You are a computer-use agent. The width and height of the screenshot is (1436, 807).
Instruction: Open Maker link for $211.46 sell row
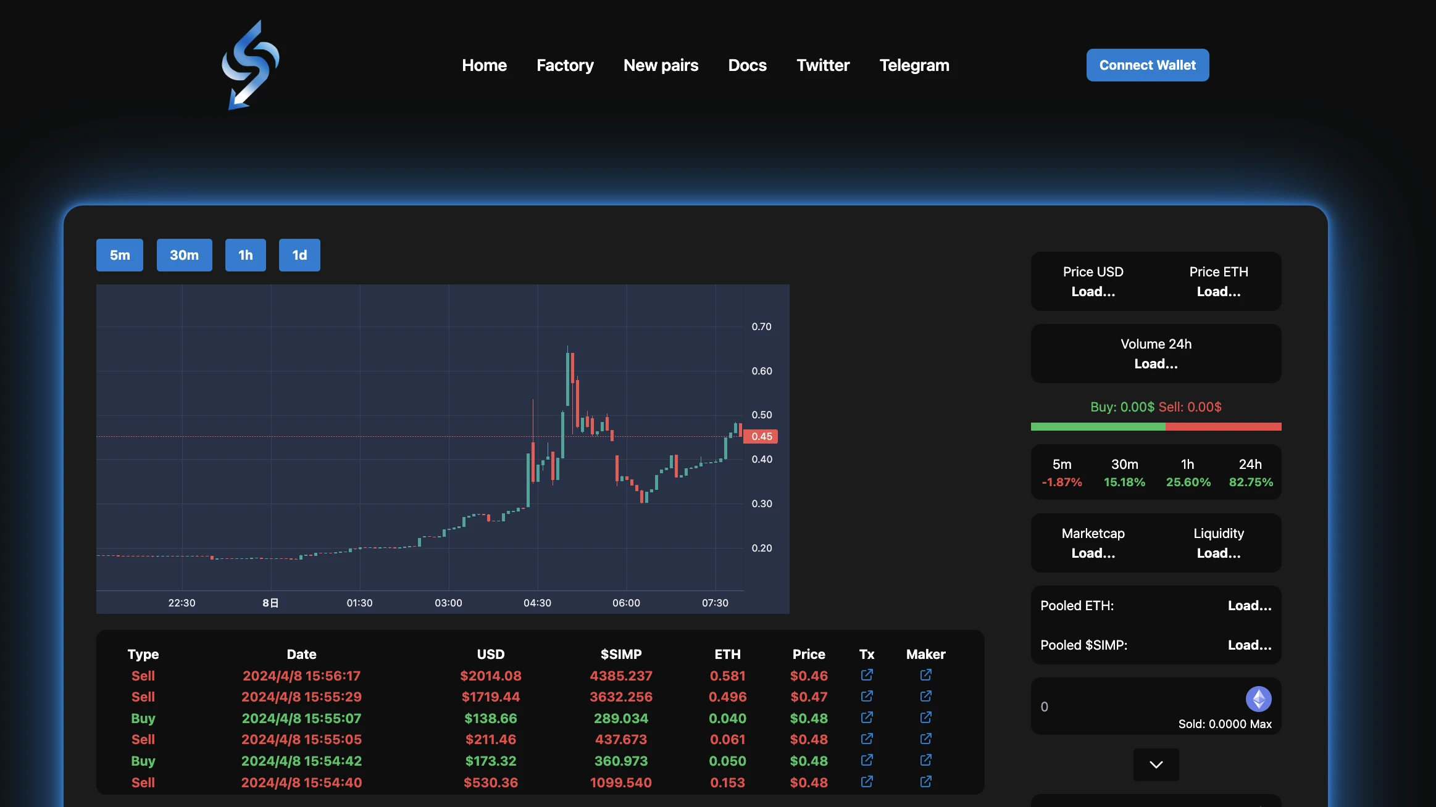point(925,739)
